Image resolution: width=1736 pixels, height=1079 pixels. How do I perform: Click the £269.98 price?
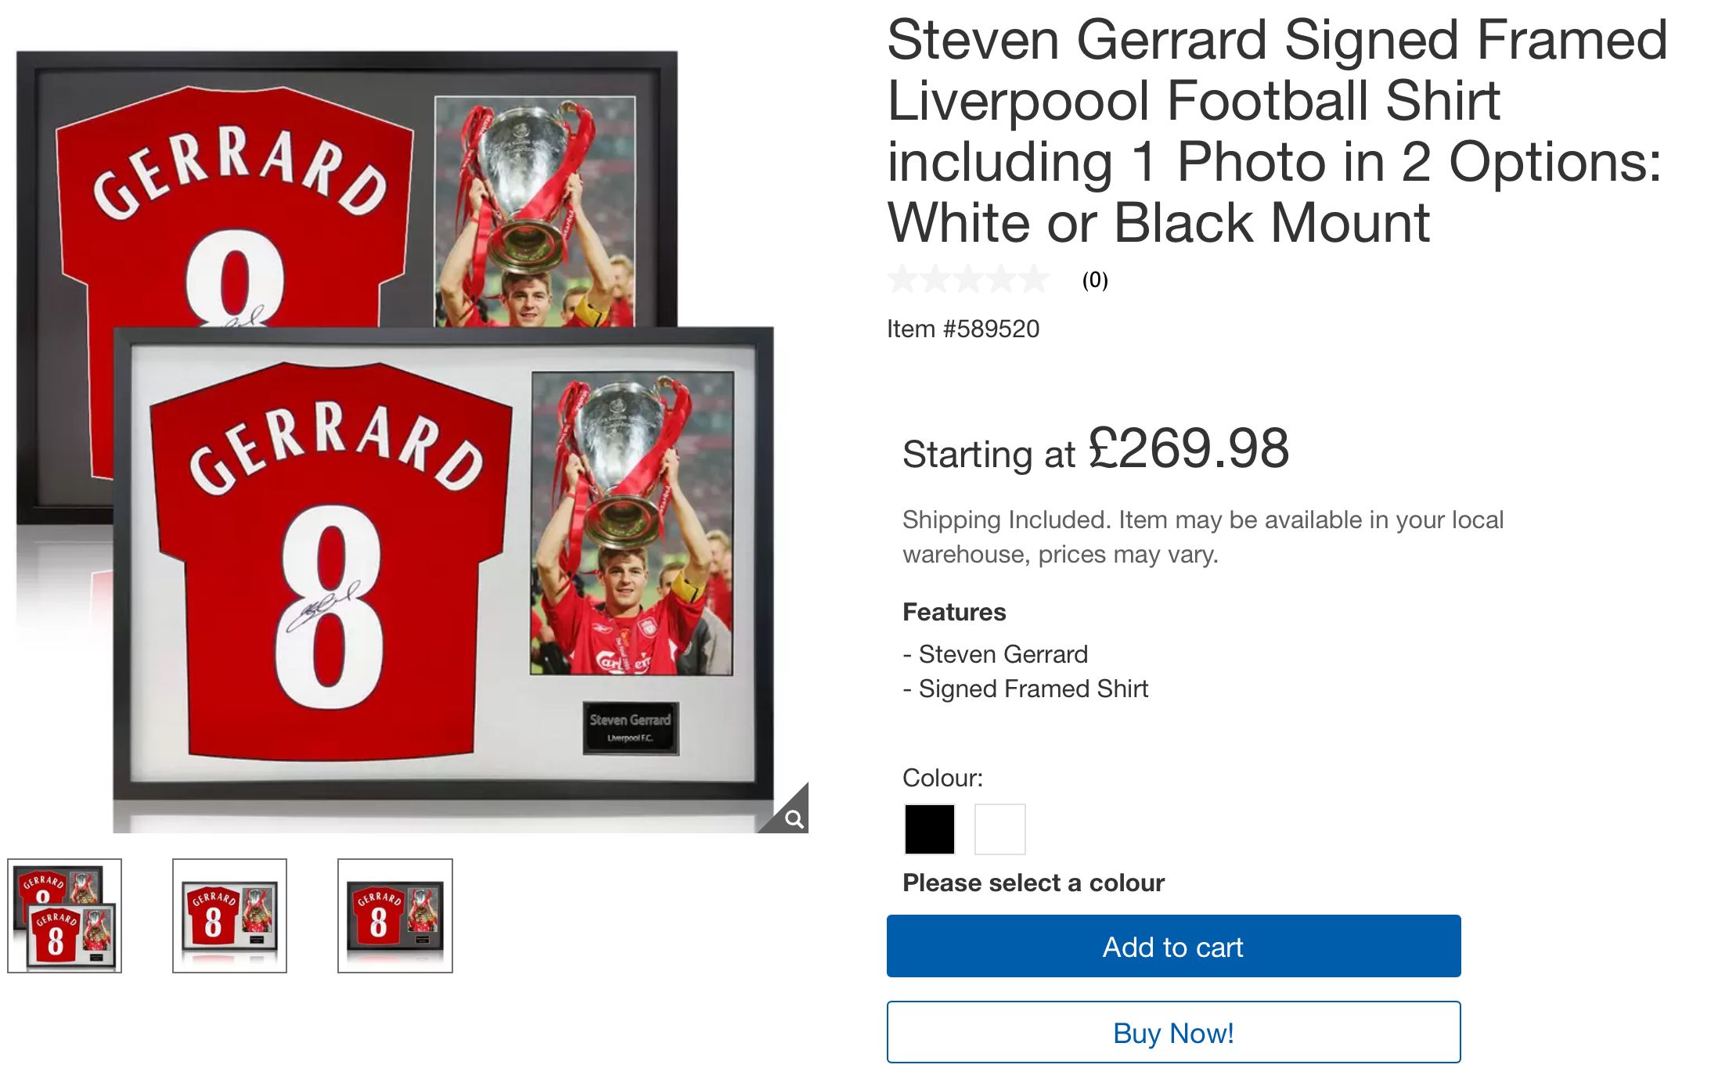click(1188, 448)
